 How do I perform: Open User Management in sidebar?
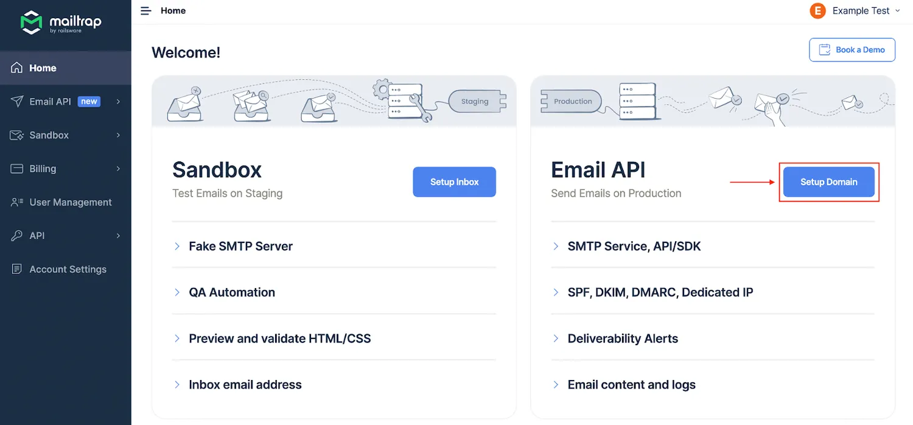[66, 202]
